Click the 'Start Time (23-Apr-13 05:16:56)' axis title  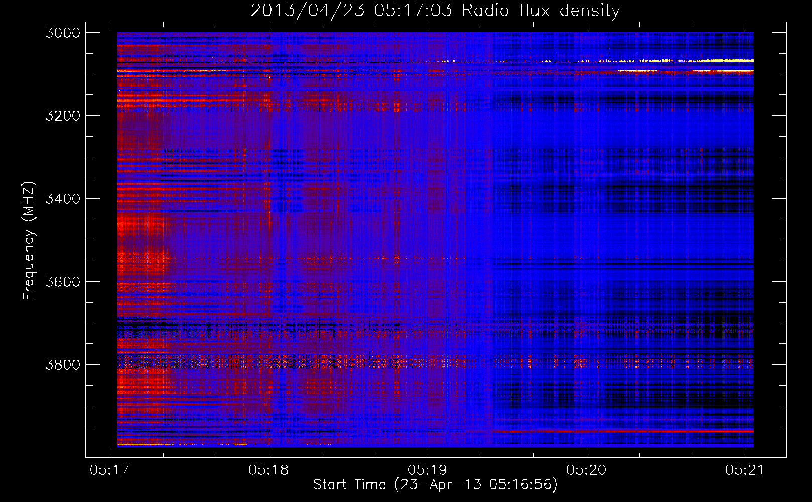click(435, 485)
